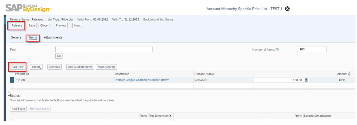Viewport: 357px width, 125px height.
Task: Click Add Multiple Items button
Action: [x=80, y=67]
